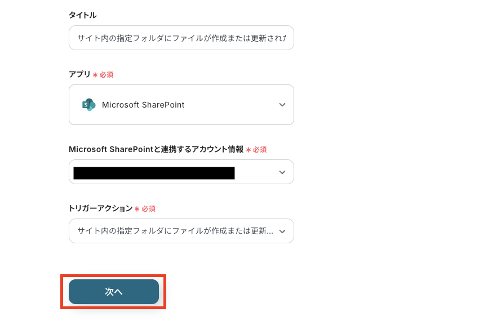Proceed by clicking 次へ

pyautogui.click(x=113, y=292)
